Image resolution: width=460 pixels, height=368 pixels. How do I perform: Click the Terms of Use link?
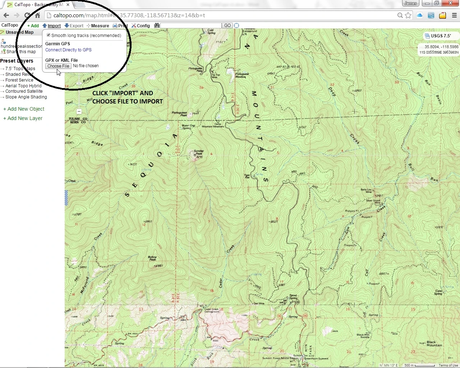448,365
